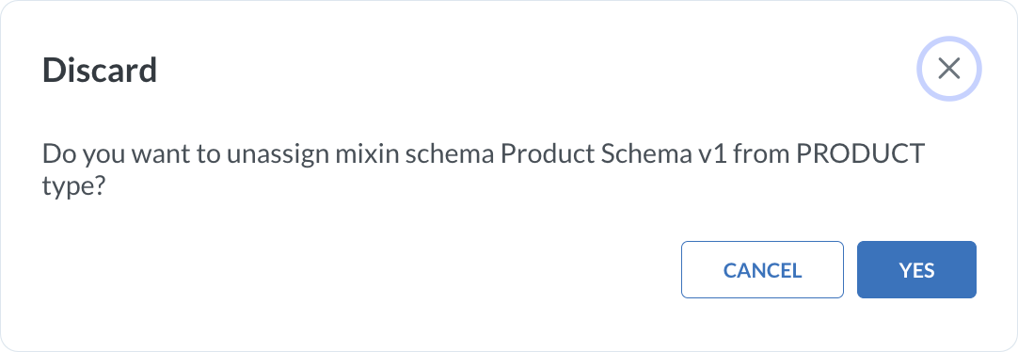
Task: Abort discard via the CANCEL button
Action: (762, 269)
